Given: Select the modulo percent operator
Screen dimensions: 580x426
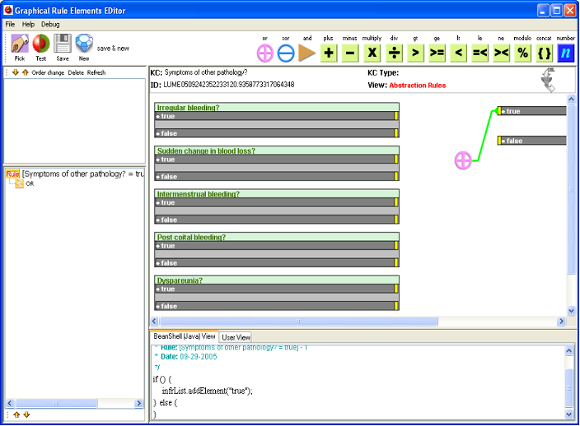Looking at the screenshot, I should point(522,53).
